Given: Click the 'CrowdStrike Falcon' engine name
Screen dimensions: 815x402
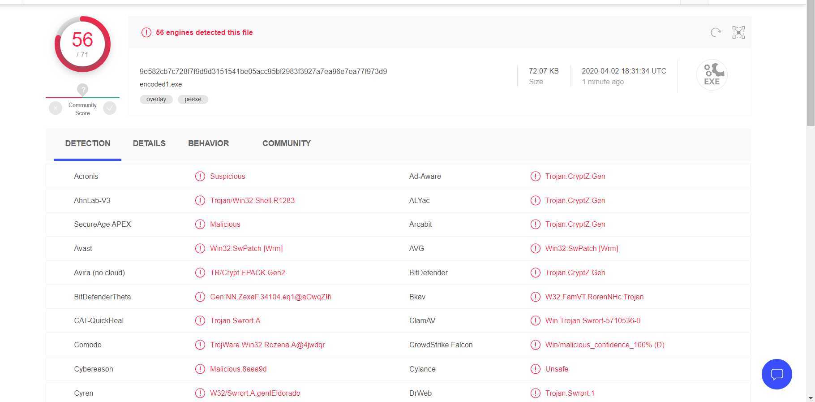Looking at the screenshot, I should [x=441, y=345].
